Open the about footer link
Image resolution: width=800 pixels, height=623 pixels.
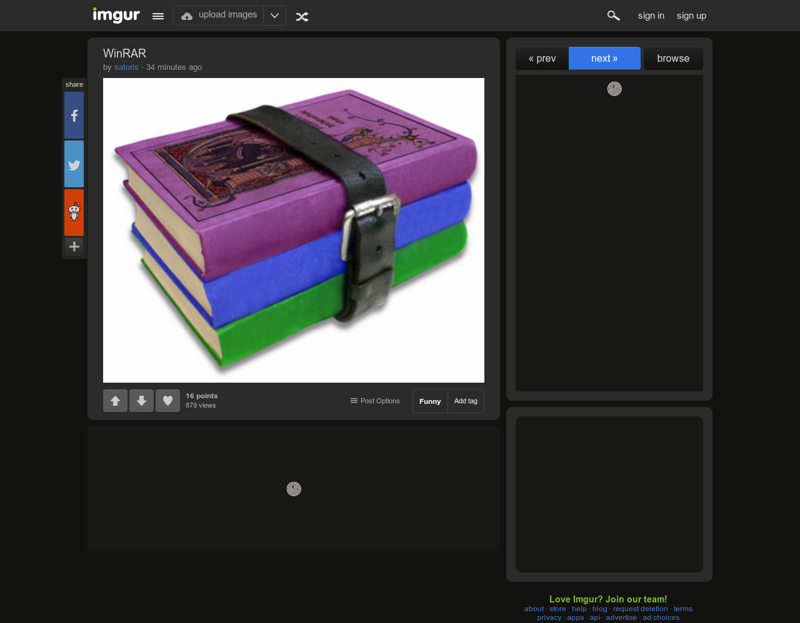pyautogui.click(x=534, y=609)
